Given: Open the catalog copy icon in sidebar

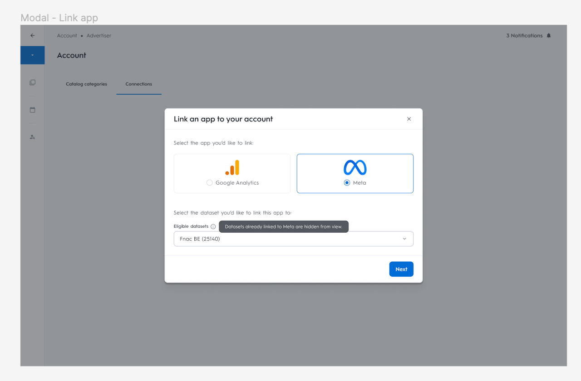Looking at the screenshot, I should pos(32,83).
